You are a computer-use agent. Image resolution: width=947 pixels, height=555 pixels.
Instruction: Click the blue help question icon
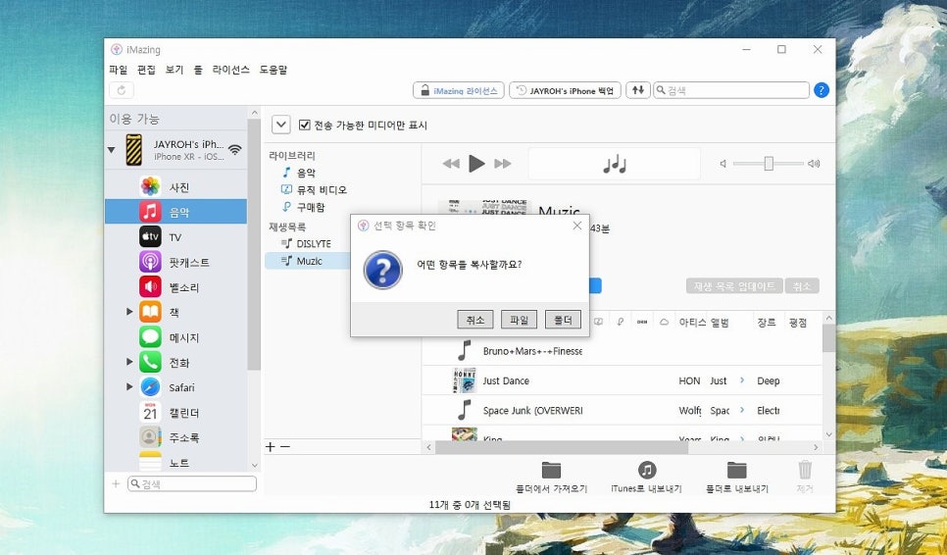click(x=822, y=90)
